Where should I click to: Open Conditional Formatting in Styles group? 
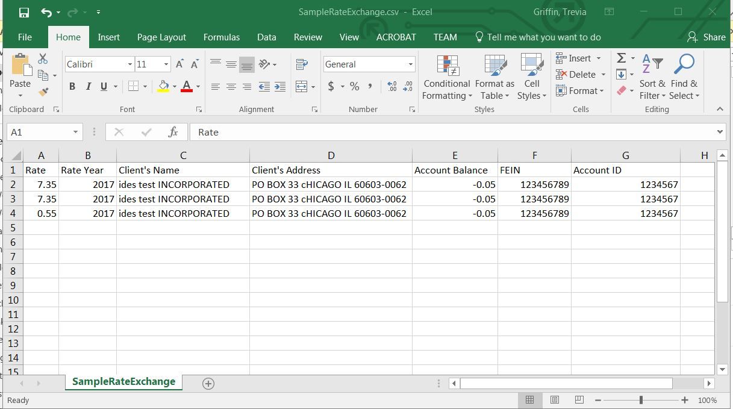pyautogui.click(x=446, y=78)
